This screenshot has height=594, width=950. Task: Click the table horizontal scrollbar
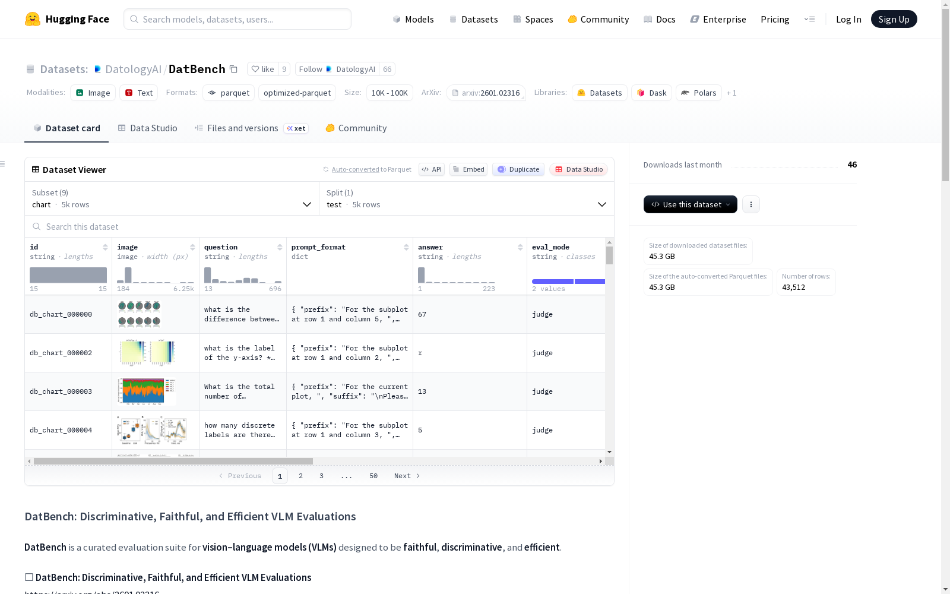(x=173, y=461)
